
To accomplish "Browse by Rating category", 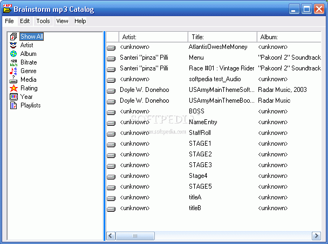I will (x=29, y=88).
